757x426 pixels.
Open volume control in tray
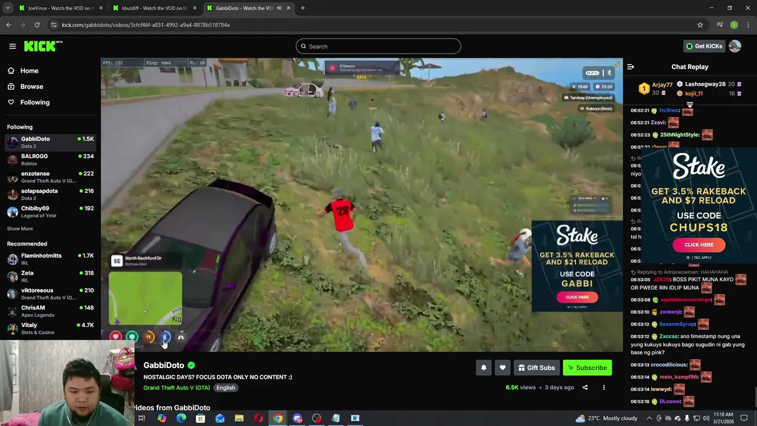(706, 418)
